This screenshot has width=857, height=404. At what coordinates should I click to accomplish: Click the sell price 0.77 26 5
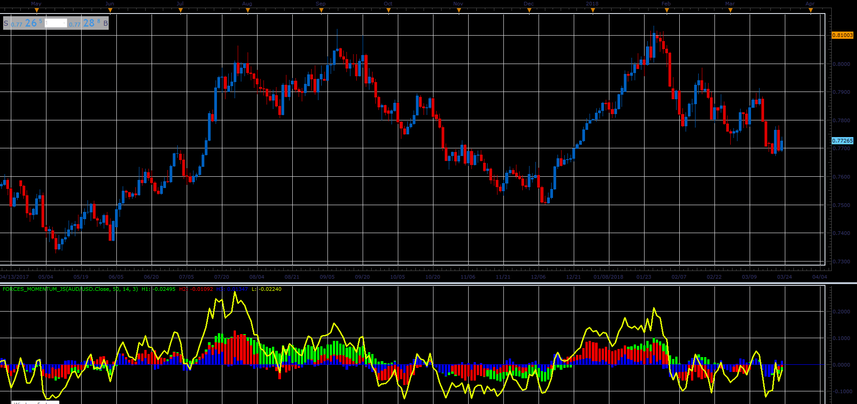coord(26,23)
